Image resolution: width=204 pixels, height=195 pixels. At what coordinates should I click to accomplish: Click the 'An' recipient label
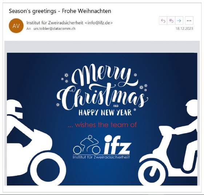pos(28,29)
